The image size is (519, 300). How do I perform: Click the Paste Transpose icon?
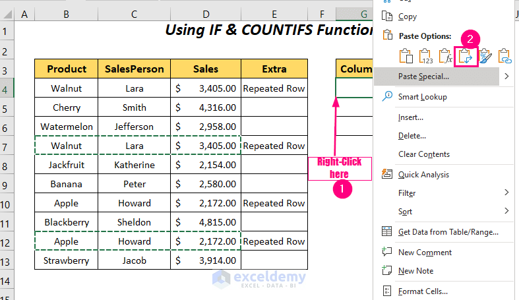pos(466,57)
